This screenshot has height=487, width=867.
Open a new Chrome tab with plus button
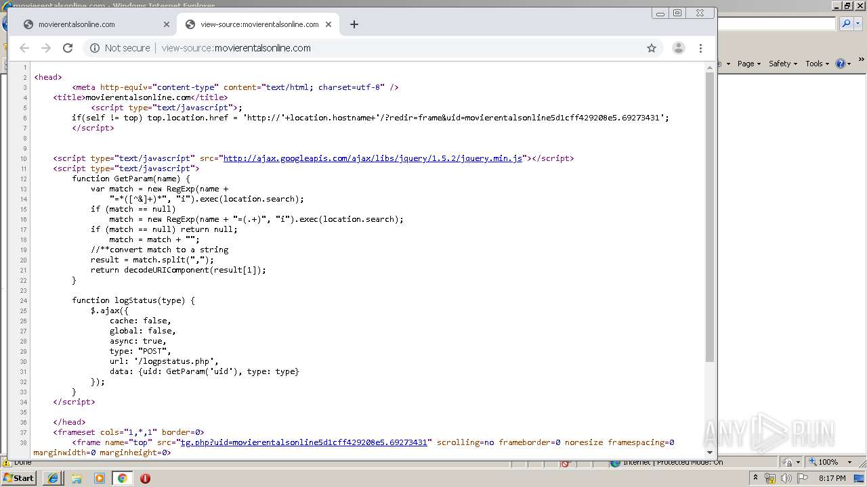click(354, 24)
